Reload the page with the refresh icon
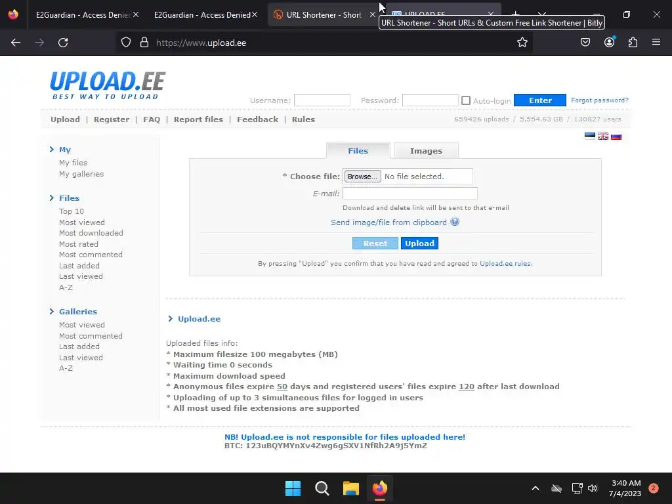 [x=63, y=43]
